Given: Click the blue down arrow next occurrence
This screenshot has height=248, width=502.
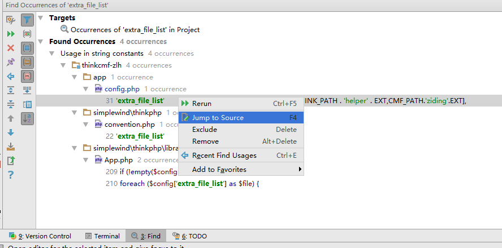Looking at the screenshot, I should tap(10, 132).
